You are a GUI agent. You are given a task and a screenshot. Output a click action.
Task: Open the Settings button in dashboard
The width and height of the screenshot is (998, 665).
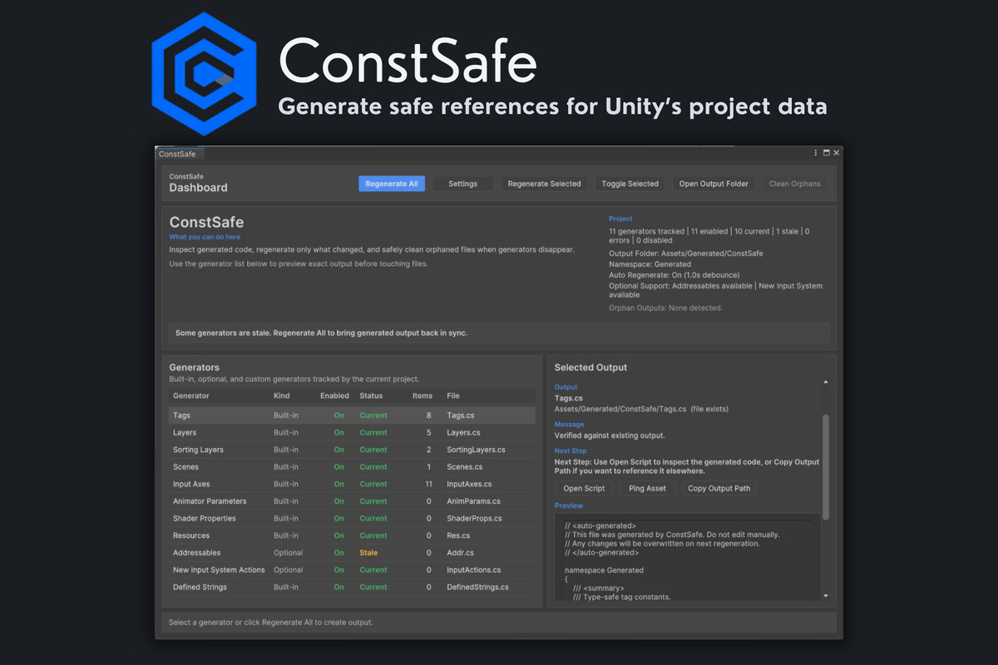tap(463, 184)
